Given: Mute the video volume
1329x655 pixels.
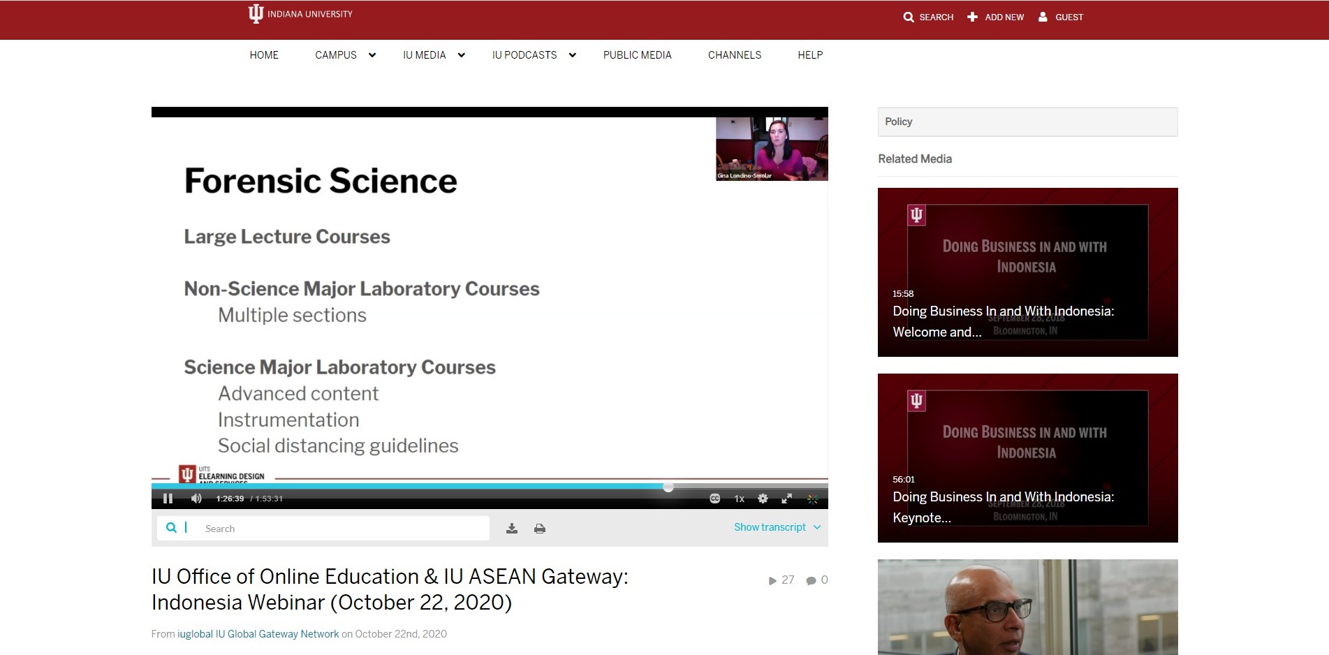Looking at the screenshot, I should [196, 499].
